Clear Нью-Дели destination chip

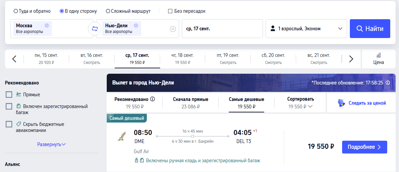click(136, 26)
